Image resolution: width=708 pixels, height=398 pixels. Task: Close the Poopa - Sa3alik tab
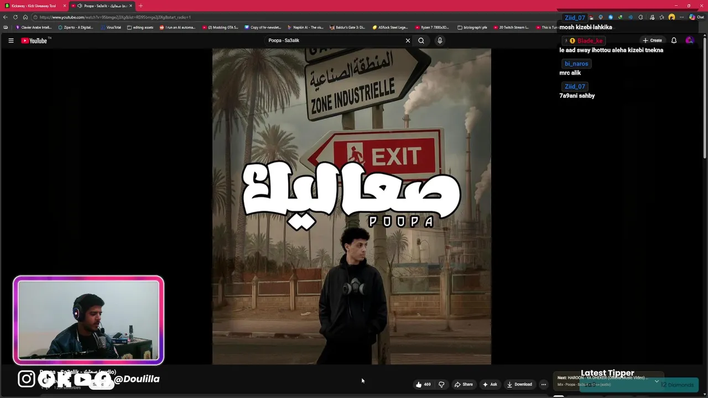[x=131, y=6]
